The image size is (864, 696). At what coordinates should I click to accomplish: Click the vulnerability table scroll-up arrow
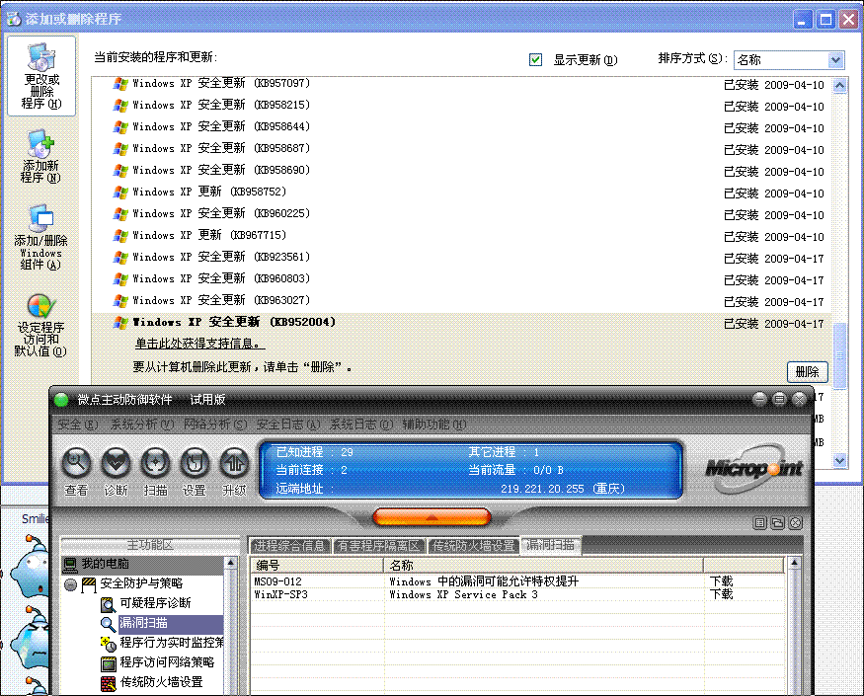794,563
